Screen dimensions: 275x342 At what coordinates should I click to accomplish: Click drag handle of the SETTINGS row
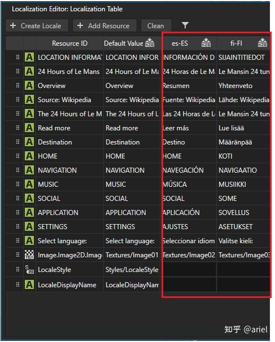(x=18, y=226)
